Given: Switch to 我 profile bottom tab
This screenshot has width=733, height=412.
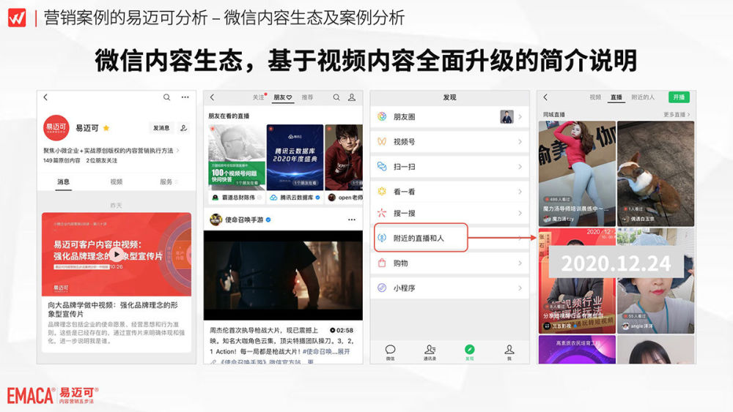Looking at the screenshot, I should (x=509, y=352).
